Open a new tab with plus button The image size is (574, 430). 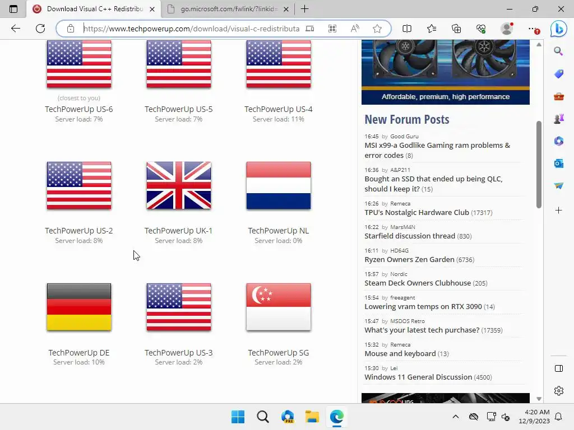point(304,9)
